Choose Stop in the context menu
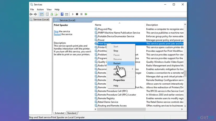This screenshot has width=216, height=121. (121, 51)
